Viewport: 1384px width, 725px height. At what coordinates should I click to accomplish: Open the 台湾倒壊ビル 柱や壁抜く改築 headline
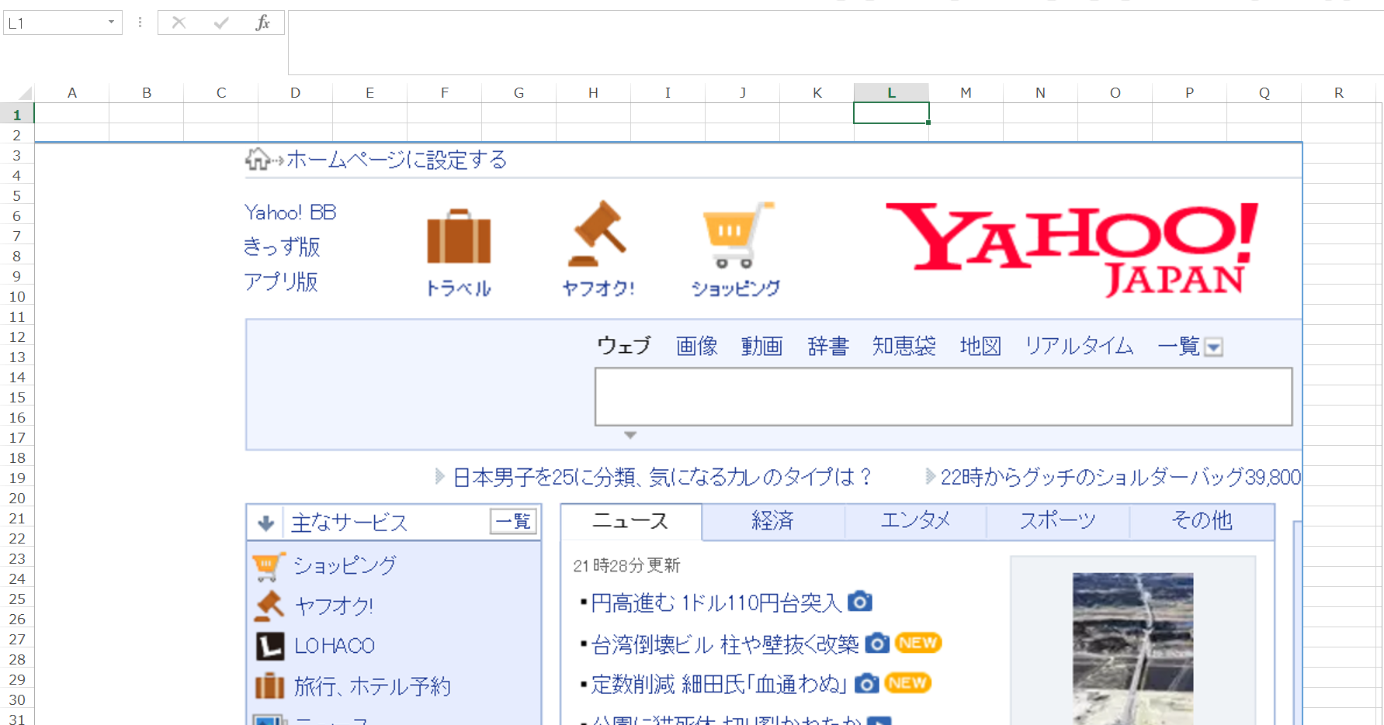[x=725, y=644]
